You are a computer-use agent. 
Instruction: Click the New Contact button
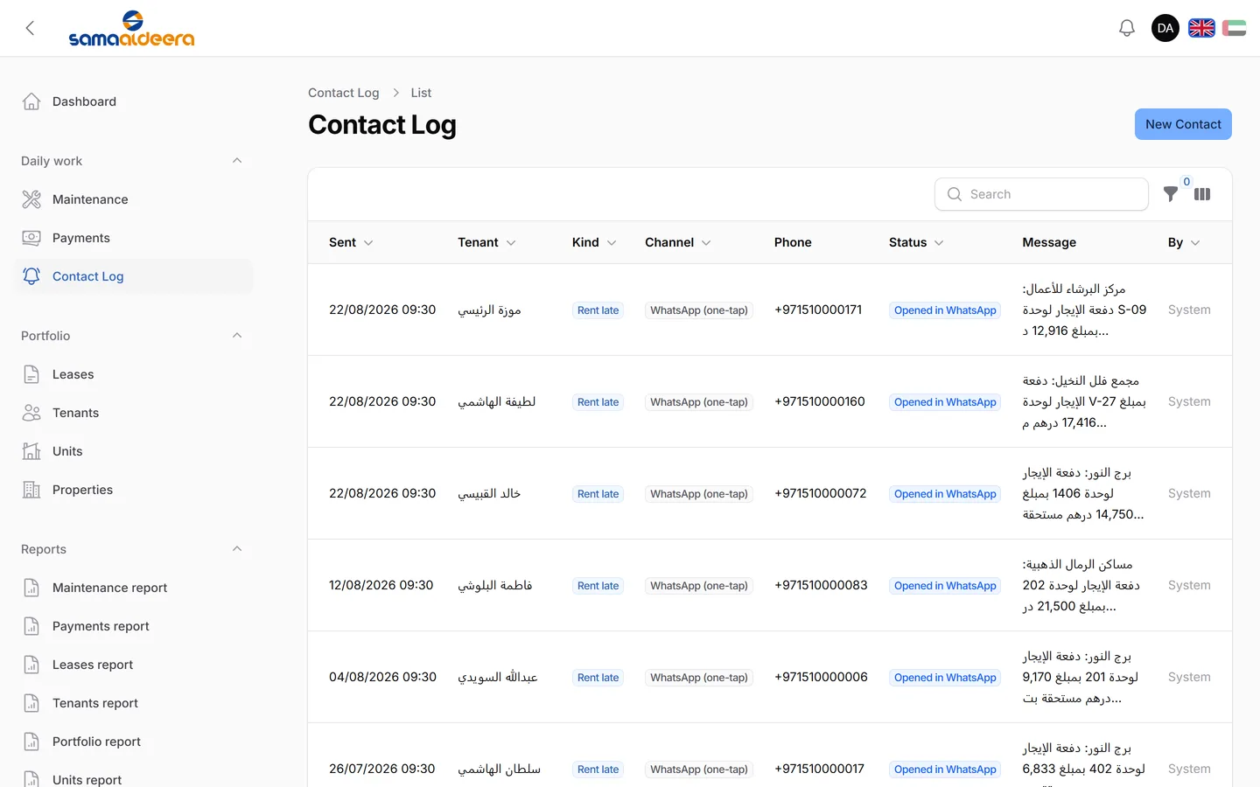(x=1183, y=124)
